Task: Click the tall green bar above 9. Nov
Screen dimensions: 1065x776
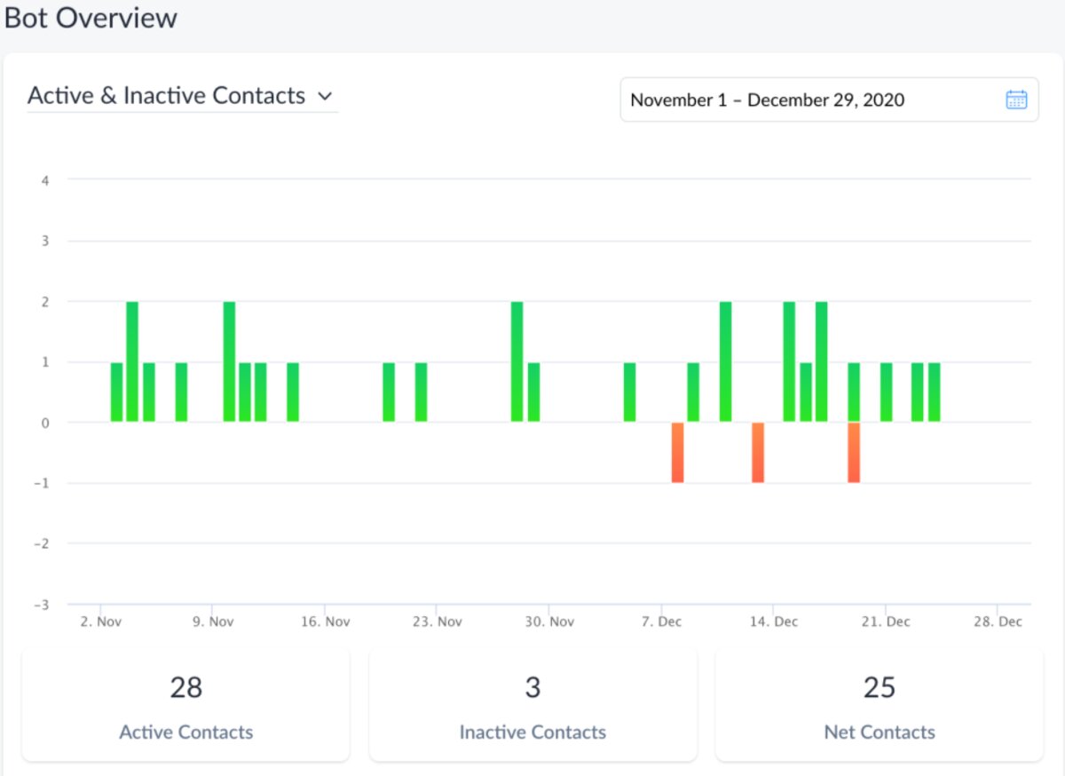Action: (228, 360)
